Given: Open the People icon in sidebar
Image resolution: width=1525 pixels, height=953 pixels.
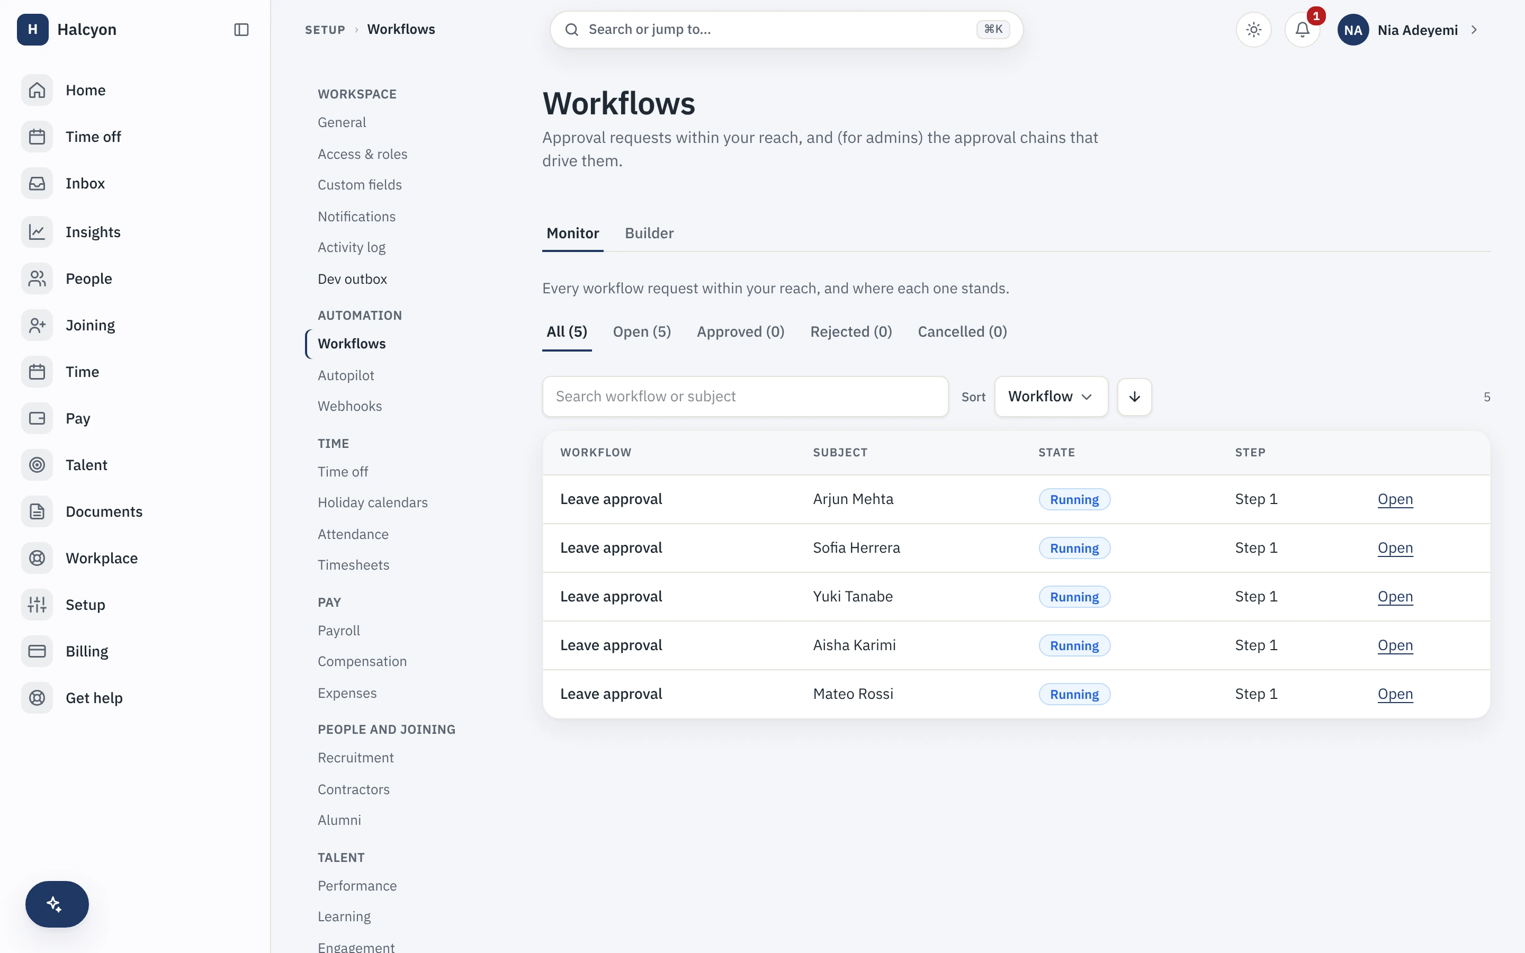Looking at the screenshot, I should click(x=37, y=278).
